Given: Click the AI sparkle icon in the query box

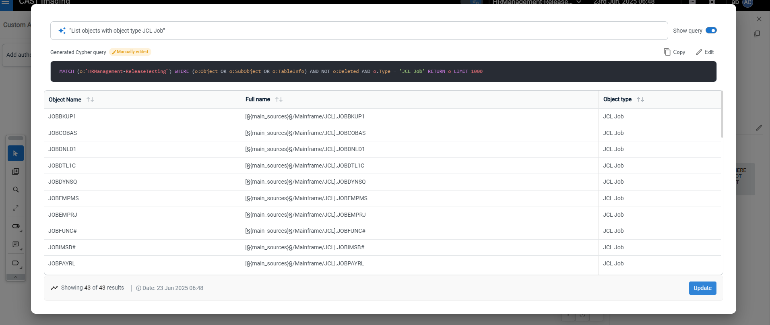Looking at the screenshot, I should 62,31.
